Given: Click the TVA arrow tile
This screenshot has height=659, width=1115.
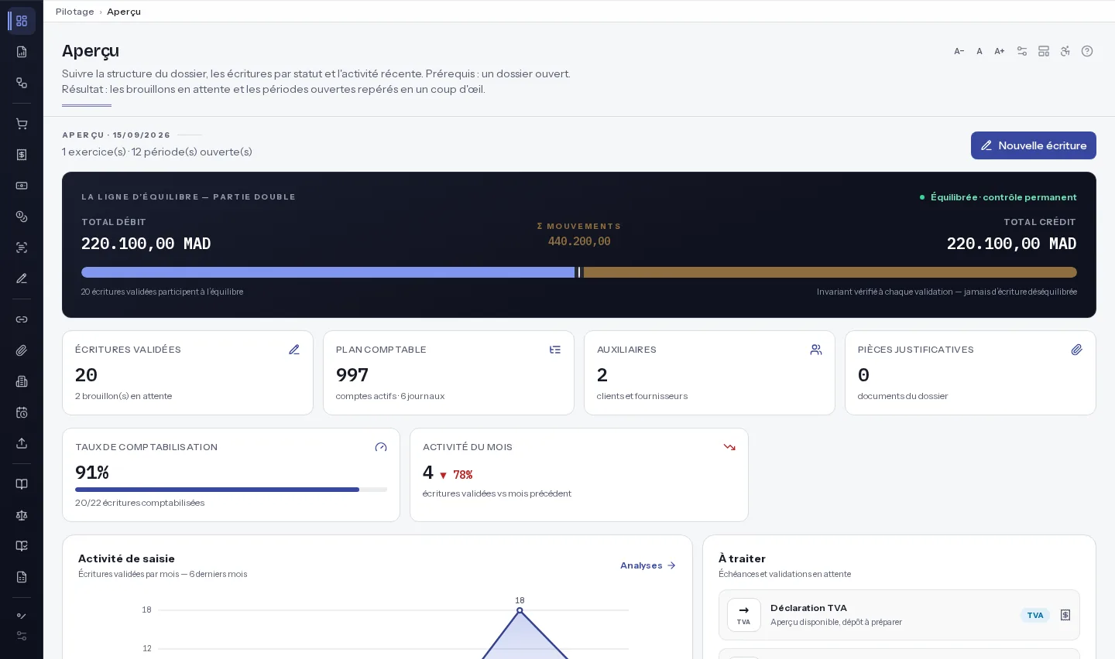Looking at the screenshot, I should pos(744,615).
